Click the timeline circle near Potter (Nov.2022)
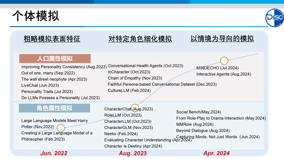The image size is (284, 159). pos(61,128)
